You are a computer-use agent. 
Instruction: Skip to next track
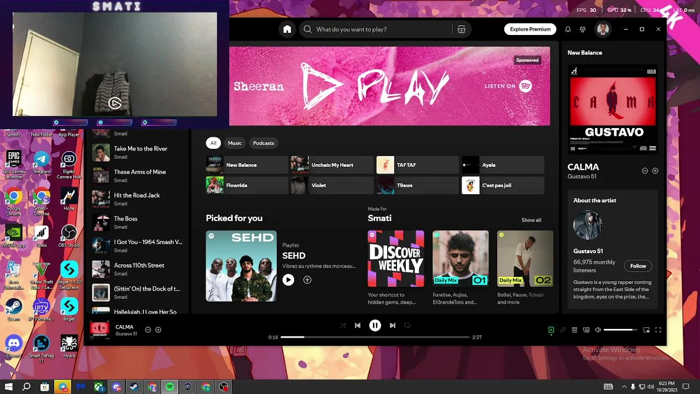(392, 326)
